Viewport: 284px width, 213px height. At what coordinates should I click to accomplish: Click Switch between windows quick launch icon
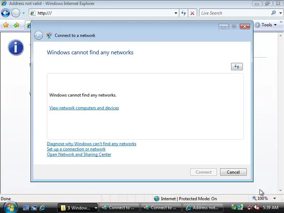[34, 208]
